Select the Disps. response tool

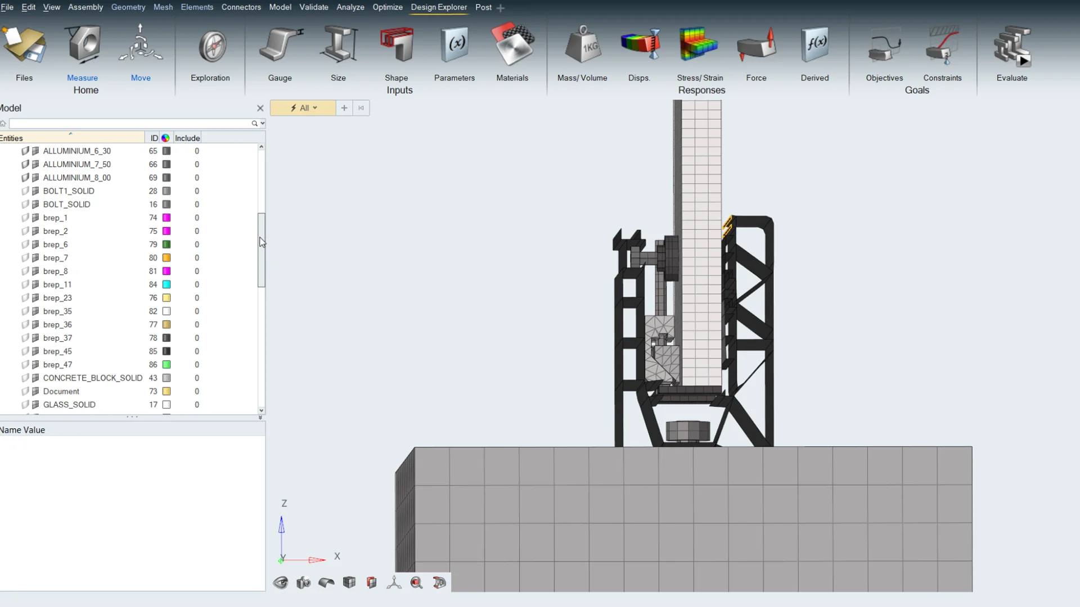(640, 45)
